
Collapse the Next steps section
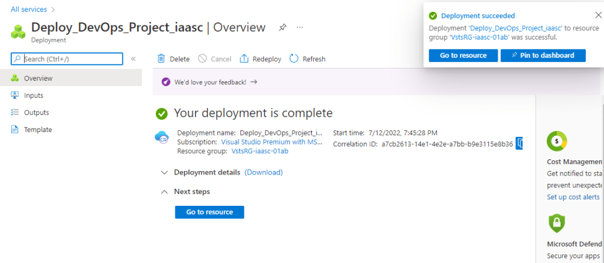164,192
